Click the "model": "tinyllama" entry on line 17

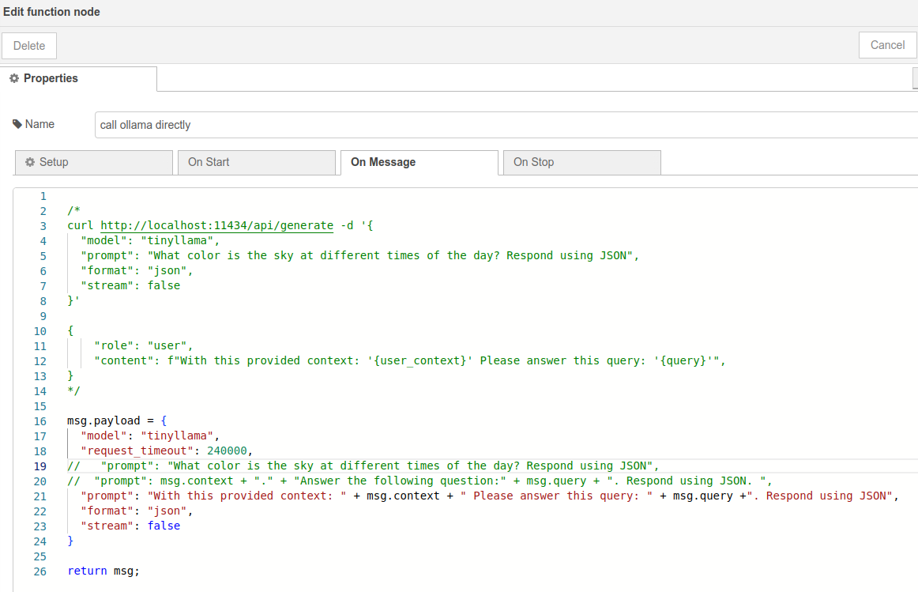coord(150,436)
